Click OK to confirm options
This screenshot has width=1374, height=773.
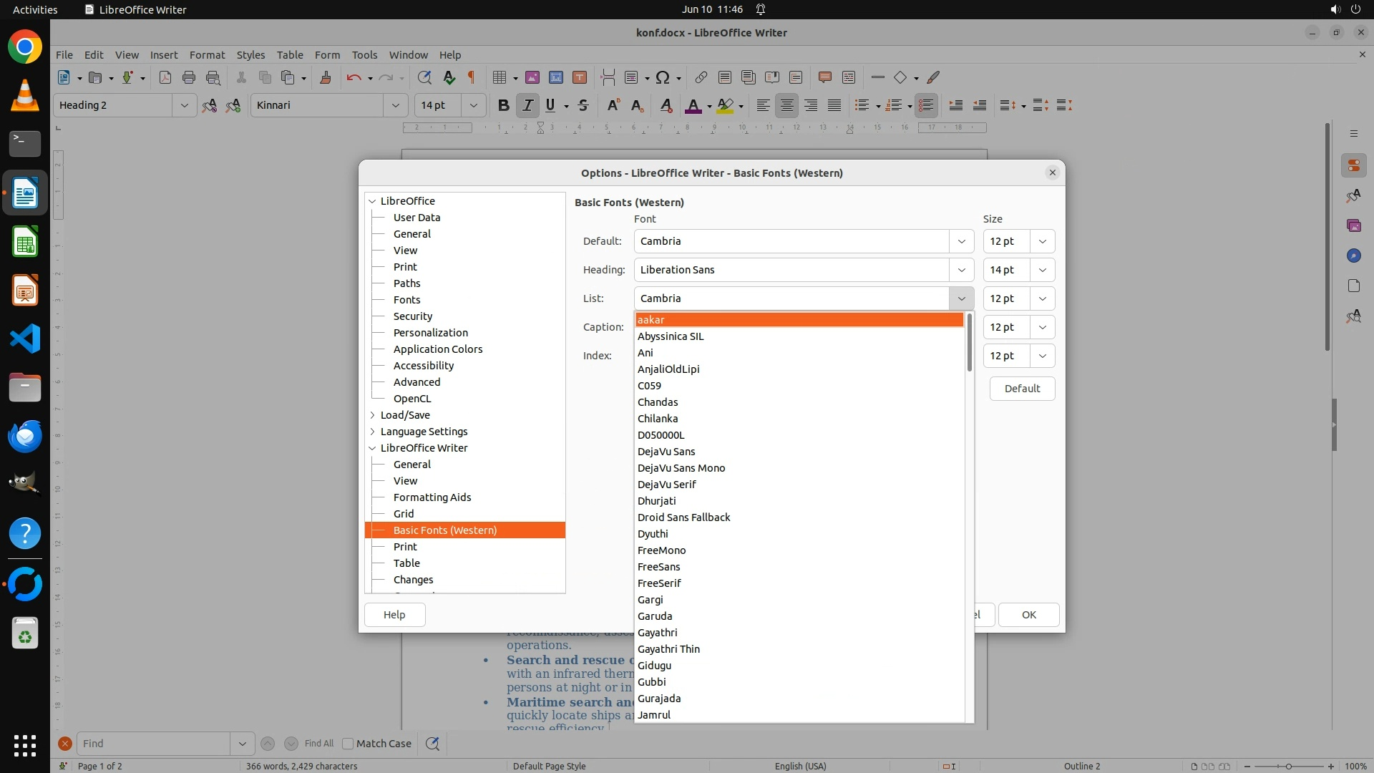[1028, 615]
